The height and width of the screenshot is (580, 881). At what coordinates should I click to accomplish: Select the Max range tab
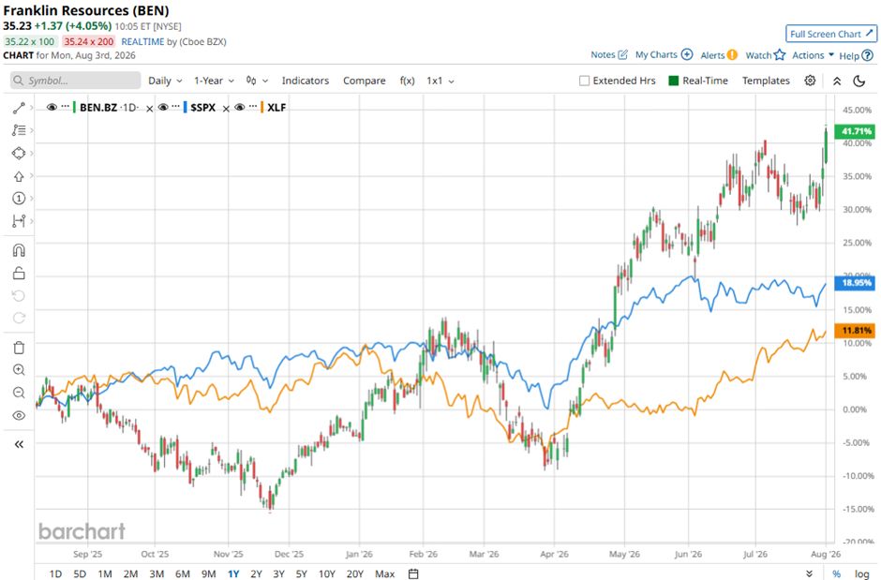tap(385, 573)
